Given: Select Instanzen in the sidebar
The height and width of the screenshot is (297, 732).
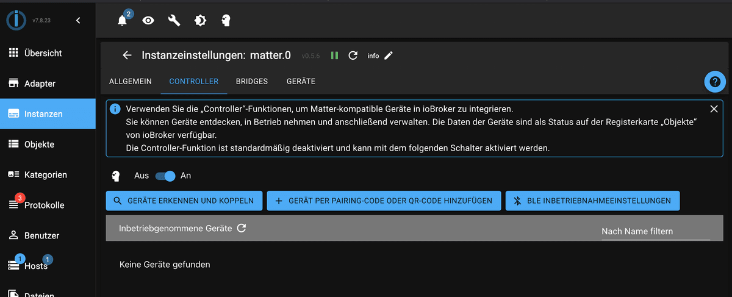Looking at the screenshot, I should pyautogui.click(x=48, y=114).
